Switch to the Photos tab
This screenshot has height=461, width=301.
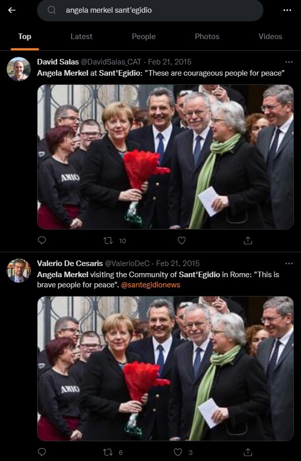(207, 37)
